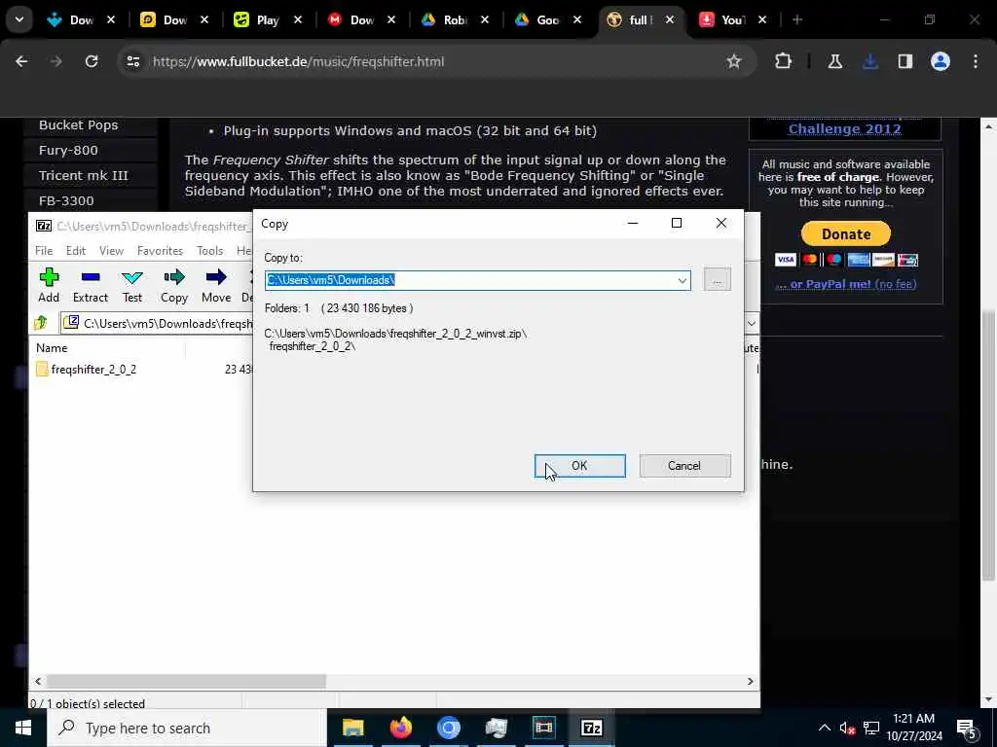Open the Fury-800 sidebar item
The image size is (997, 747).
coord(68,151)
